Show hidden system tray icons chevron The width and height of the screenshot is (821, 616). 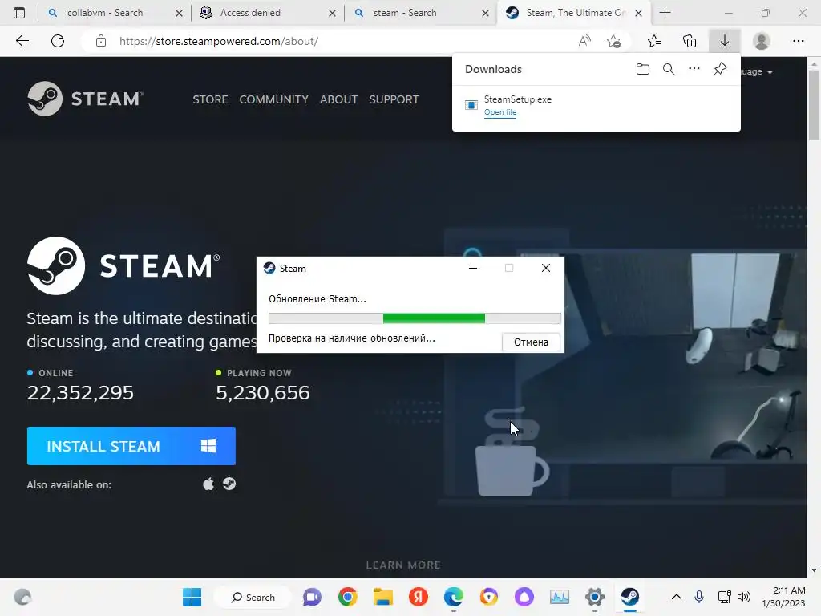[677, 597]
